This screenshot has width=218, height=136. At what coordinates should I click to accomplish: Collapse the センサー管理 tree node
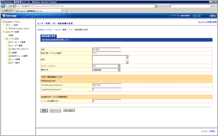[x=4, y=32]
